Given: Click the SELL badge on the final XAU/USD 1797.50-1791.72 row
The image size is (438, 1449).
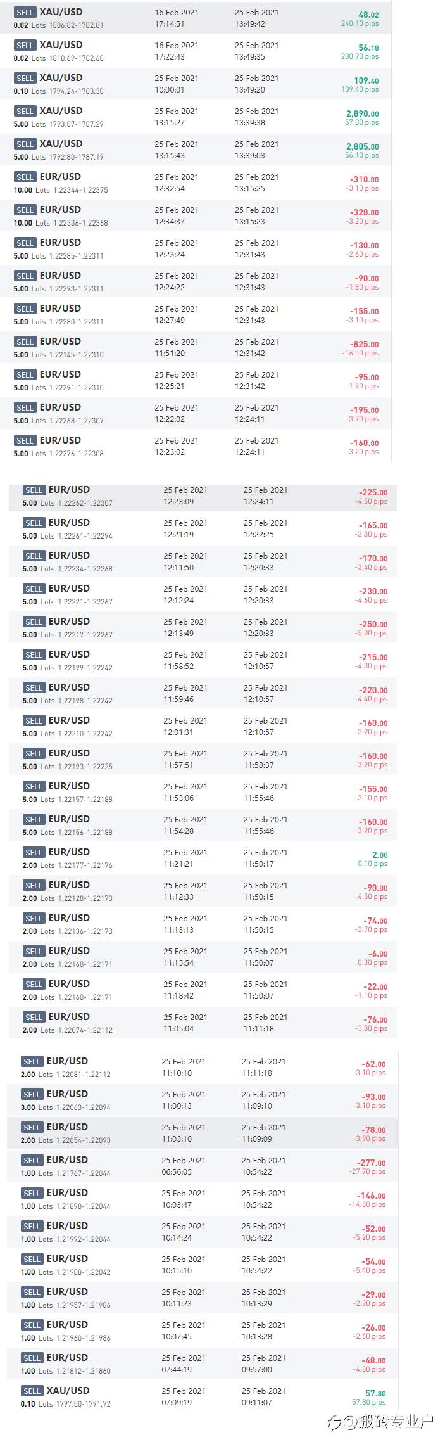Looking at the screenshot, I should (x=32, y=1391).
